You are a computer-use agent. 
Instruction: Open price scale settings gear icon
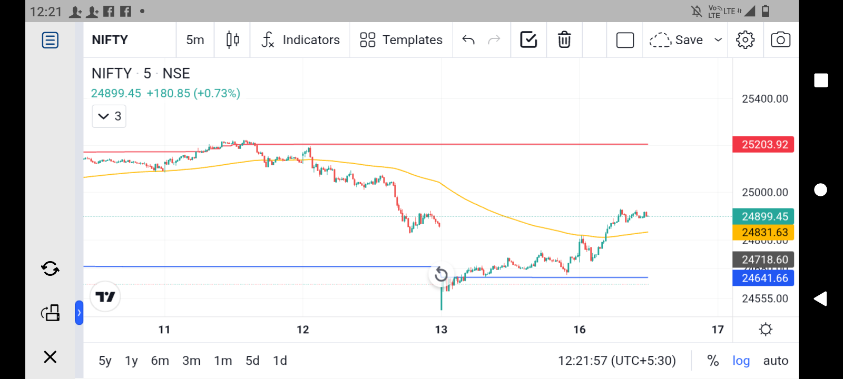click(x=766, y=330)
